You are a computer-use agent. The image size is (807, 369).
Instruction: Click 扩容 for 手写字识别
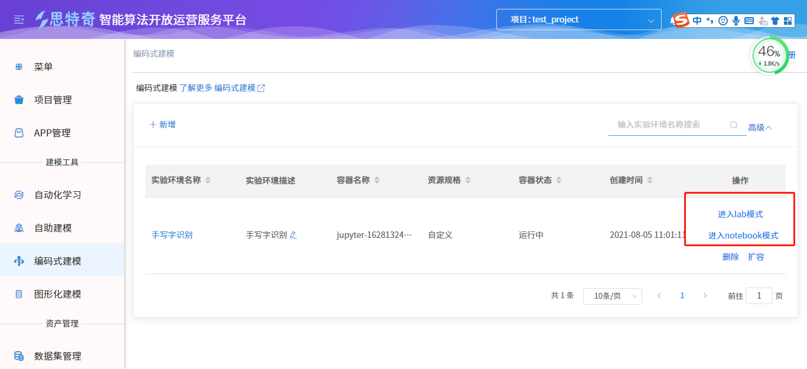pos(756,257)
